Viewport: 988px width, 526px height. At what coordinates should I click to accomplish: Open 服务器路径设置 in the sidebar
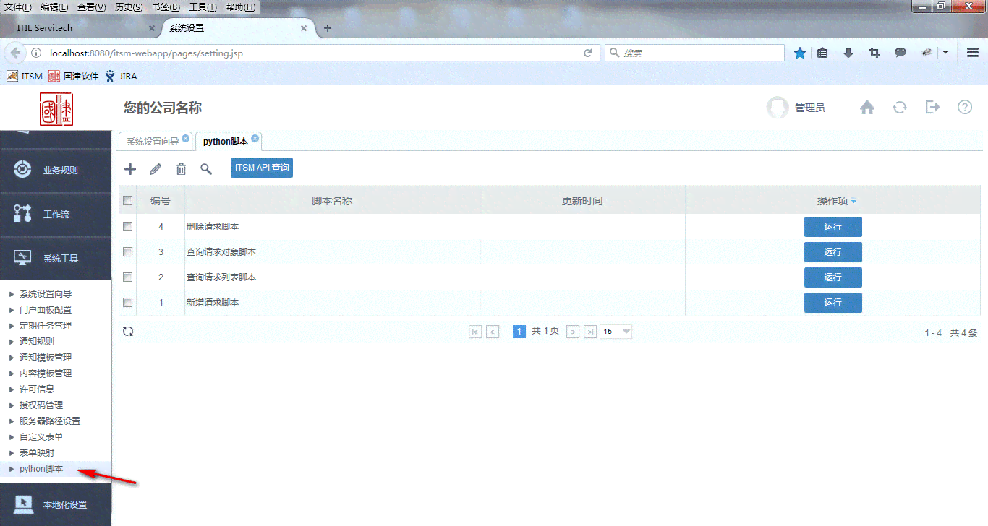point(49,421)
